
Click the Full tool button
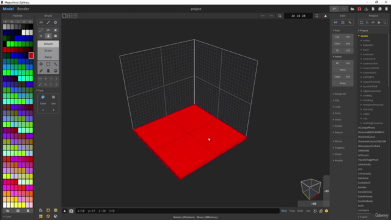coord(337,37)
